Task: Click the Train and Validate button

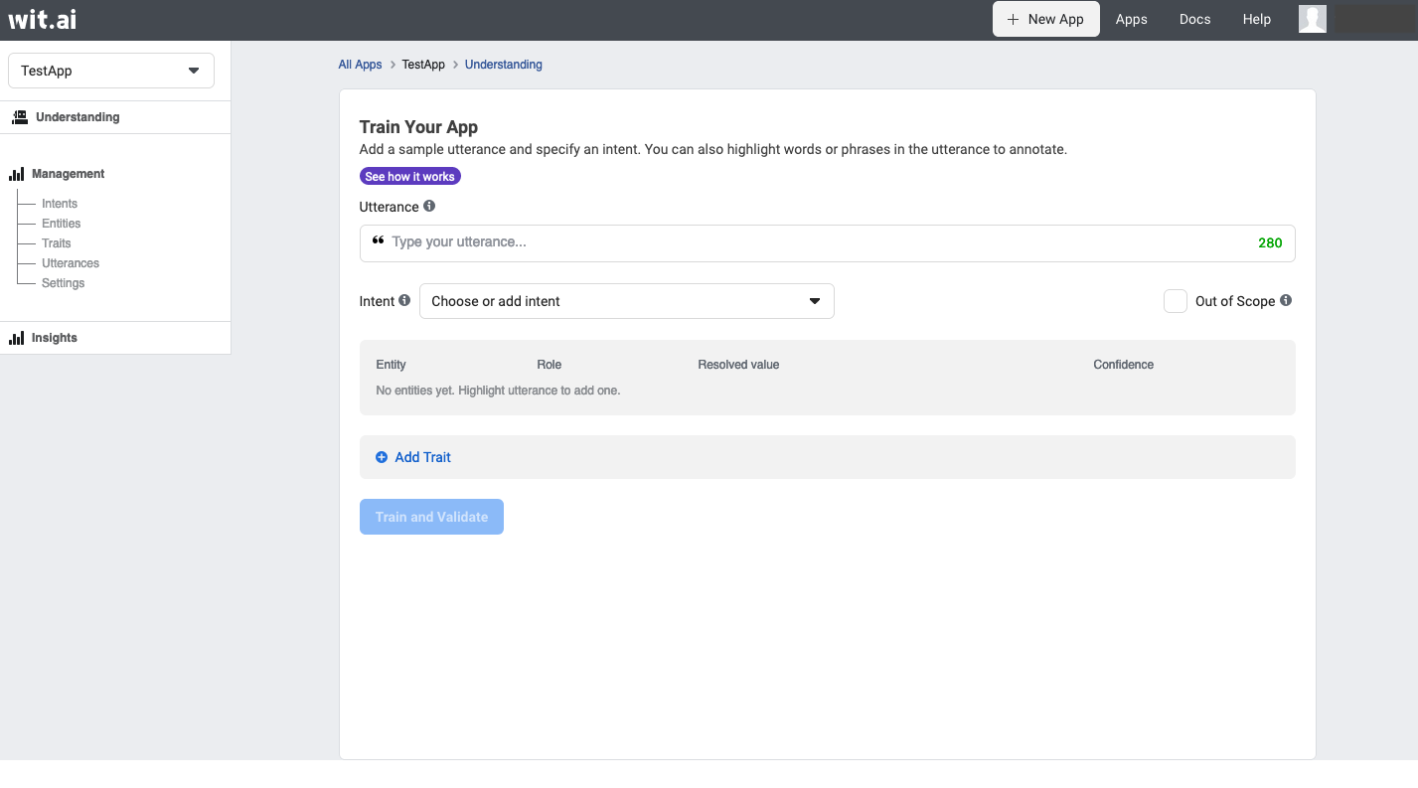Action: 431,517
